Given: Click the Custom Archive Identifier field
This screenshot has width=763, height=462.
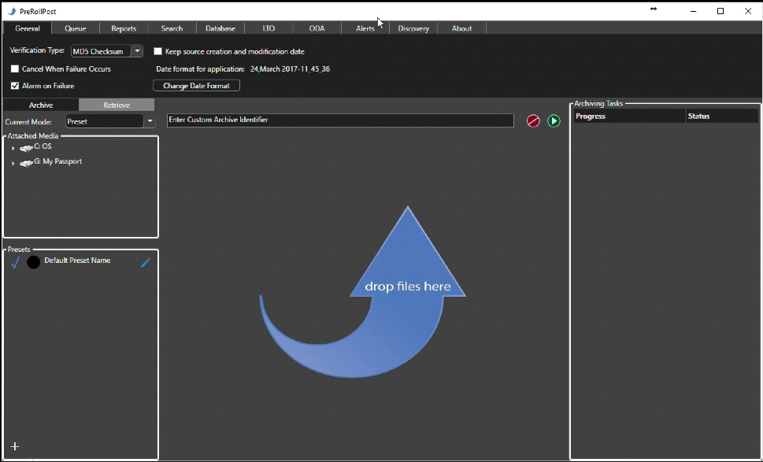Looking at the screenshot, I should tap(340, 120).
